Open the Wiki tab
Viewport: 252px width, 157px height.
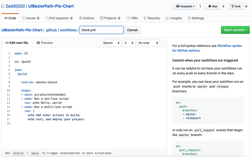tap(132, 18)
